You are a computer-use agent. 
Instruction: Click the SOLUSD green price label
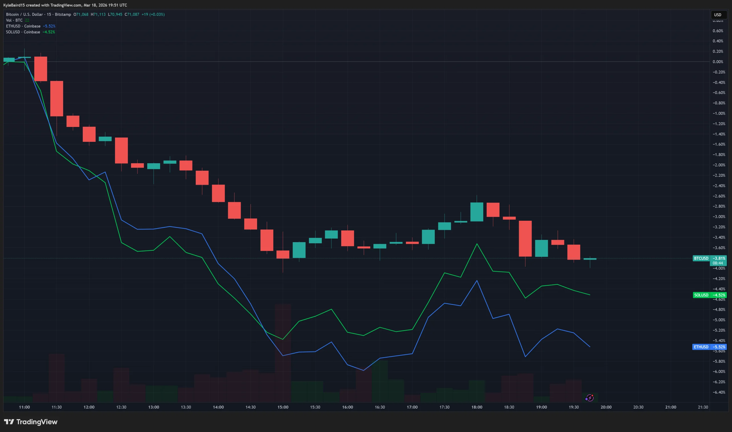[x=701, y=295]
